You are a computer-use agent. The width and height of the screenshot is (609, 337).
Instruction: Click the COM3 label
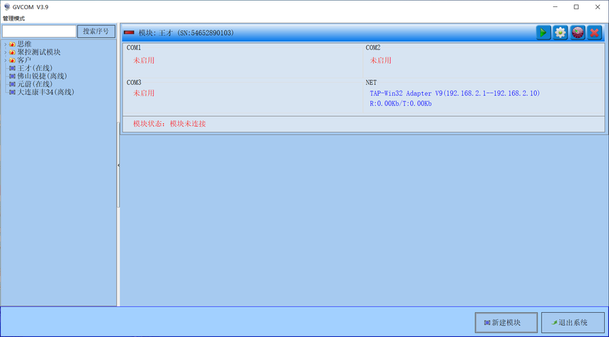[x=134, y=83]
